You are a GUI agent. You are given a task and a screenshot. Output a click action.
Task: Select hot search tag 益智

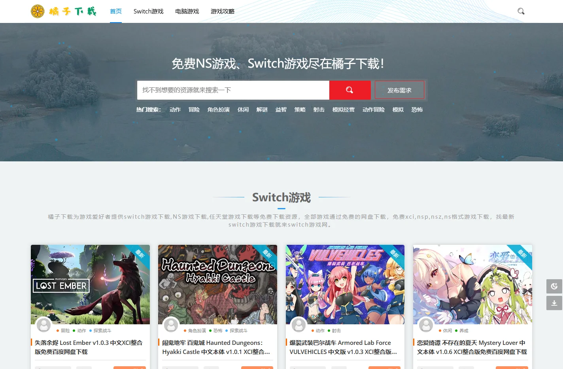[x=281, y=110]
